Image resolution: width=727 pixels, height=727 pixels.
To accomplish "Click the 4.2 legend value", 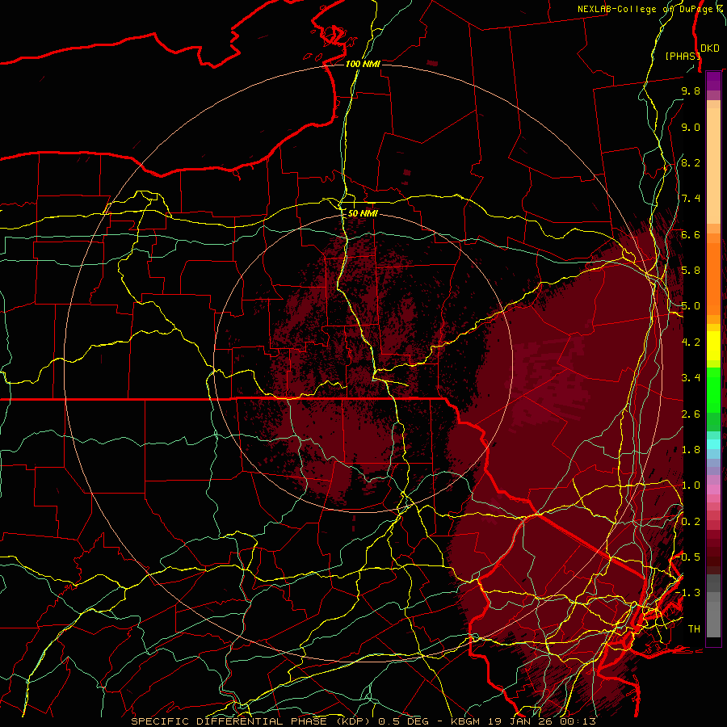I will point(691,342).
